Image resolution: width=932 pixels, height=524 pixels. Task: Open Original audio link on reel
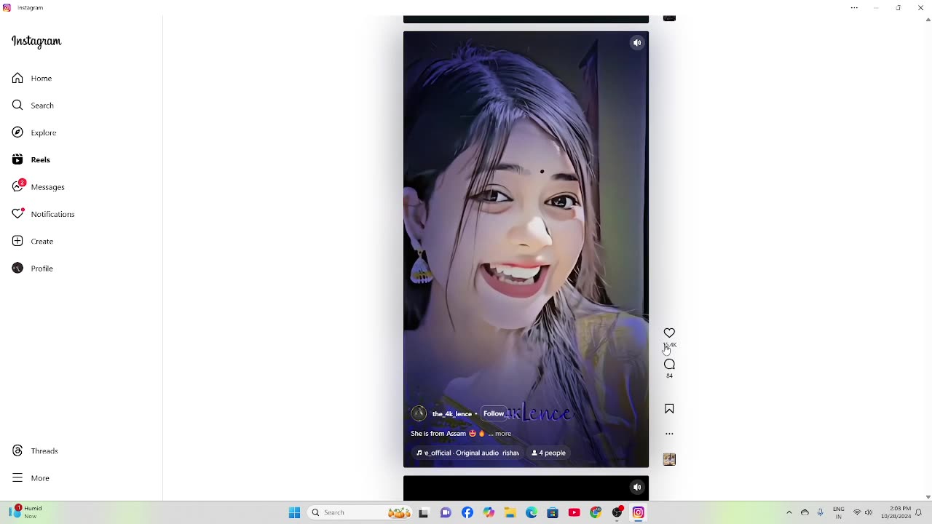(467, 453)
